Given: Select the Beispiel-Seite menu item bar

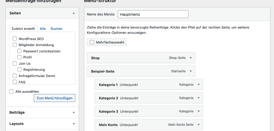Looking at the screenshot, I should [141, 71].
